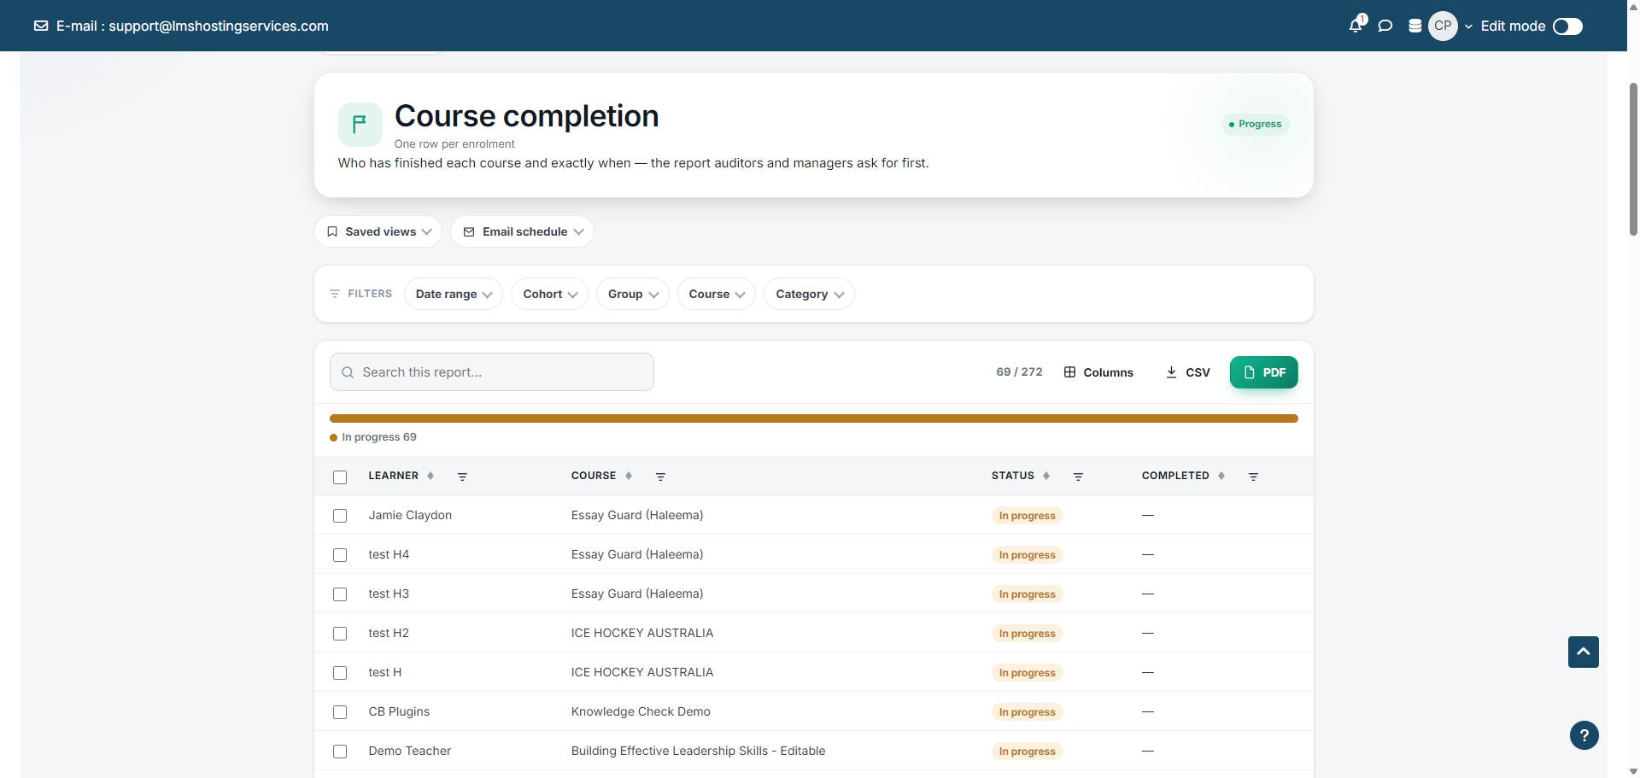Click the envelope icon beside support e-mail
Viewport: 1640px width, 778px height.
click(x=41, y=26)
